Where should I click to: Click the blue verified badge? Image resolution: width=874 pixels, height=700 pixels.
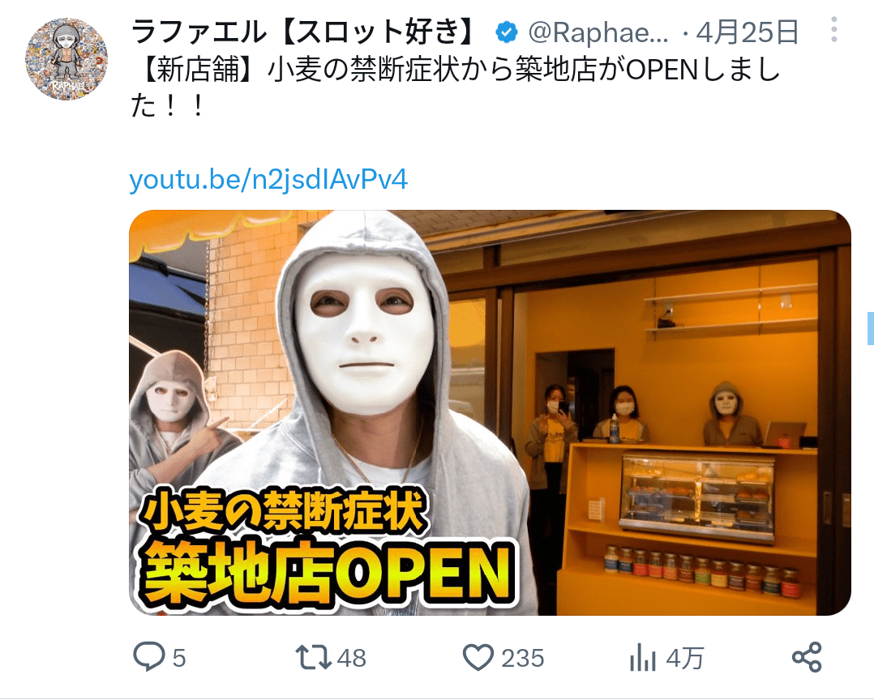[x=506, y=32]
